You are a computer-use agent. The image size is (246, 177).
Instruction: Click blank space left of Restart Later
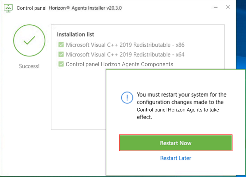(132, 158)
